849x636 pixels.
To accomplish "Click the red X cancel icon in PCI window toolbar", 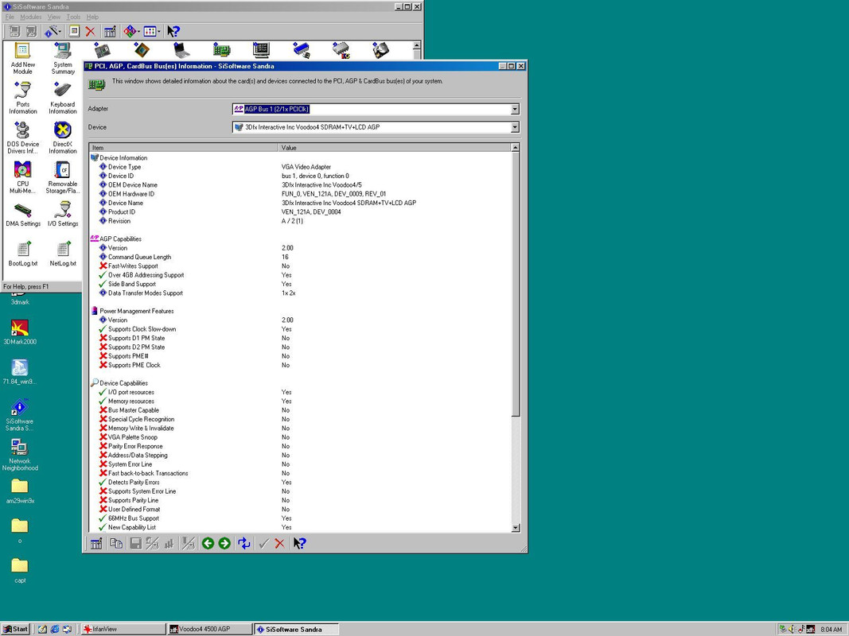I will [x=279, y=544].
